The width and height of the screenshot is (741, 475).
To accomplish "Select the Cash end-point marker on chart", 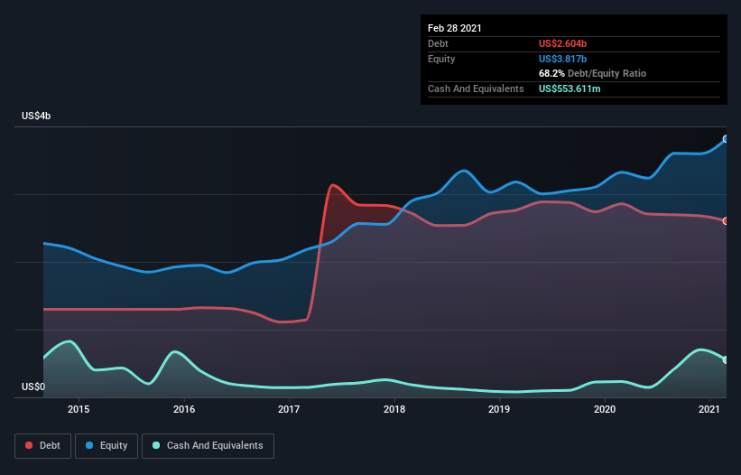I will coord(726,359).
